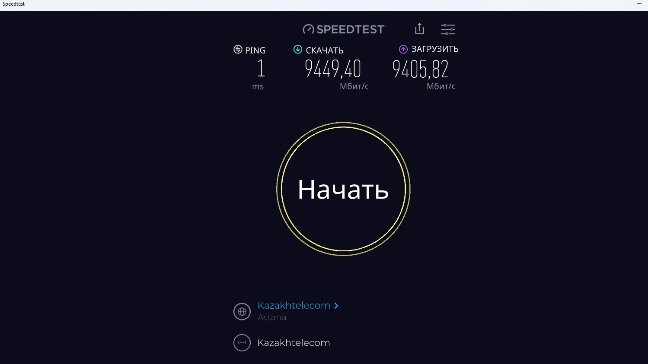
Task: Expand server list via chevron arrow
Action: (x=336, y=306)
